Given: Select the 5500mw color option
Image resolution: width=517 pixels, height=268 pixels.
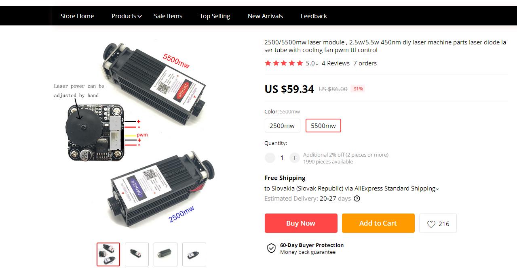Looking at the screenshot, I should [x=323, y=126].
